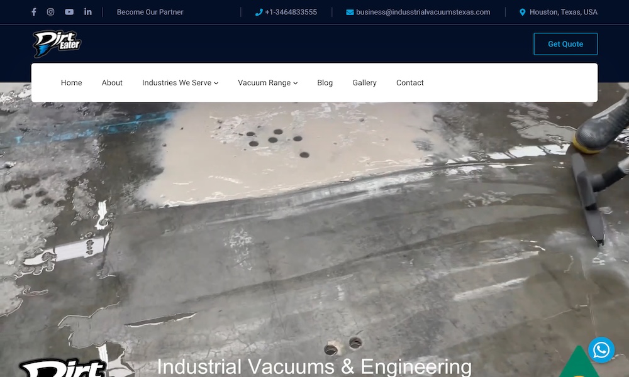Viewport: 629px width, 377px height.
Task: Click the envelope icon beside the email
Action: [350, 13]
